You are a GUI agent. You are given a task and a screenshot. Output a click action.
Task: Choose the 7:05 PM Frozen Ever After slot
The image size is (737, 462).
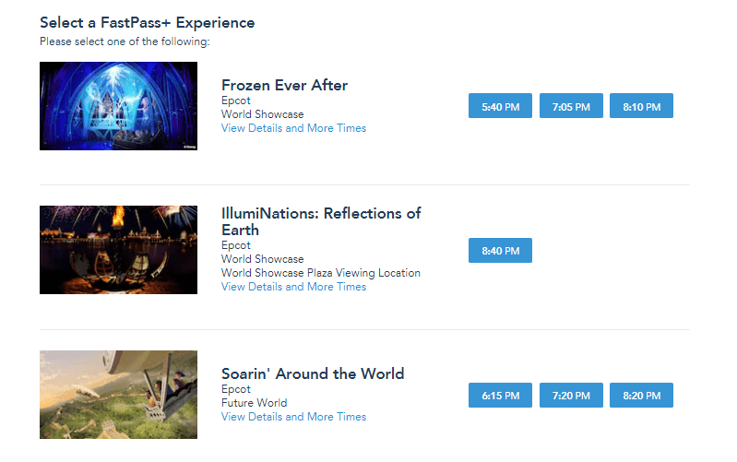[x=571, y=106]
